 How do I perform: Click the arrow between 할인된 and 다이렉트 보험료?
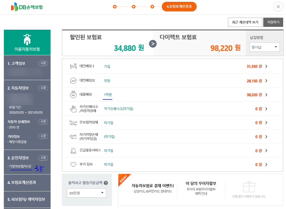(x=153, y=44)
